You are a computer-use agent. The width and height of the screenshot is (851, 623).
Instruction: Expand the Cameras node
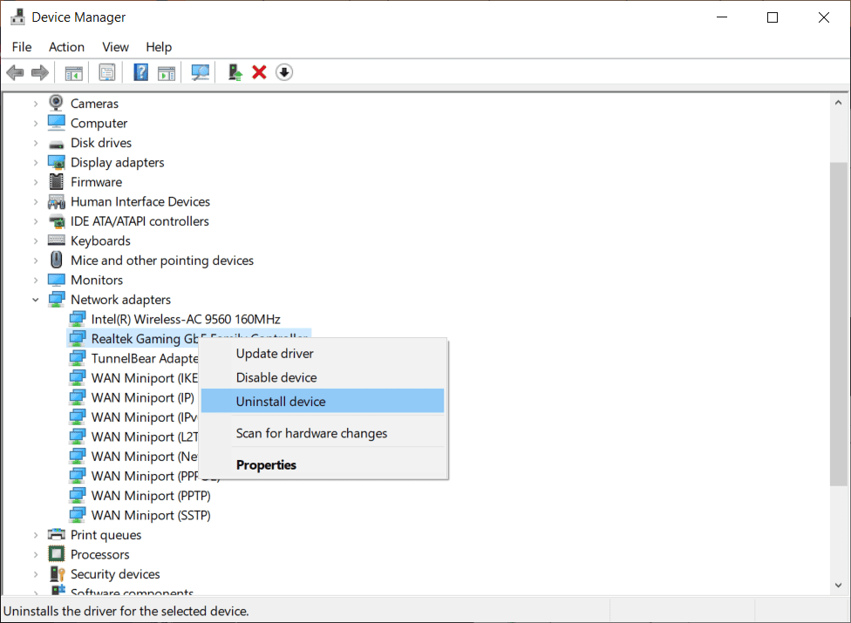36,104
